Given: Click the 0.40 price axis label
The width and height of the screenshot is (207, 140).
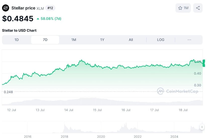Looking at the screenshot, I should [197, 73].
